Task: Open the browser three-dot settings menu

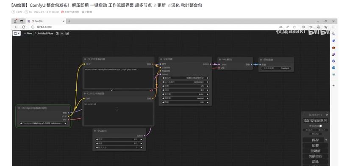Action: [333, 27]
